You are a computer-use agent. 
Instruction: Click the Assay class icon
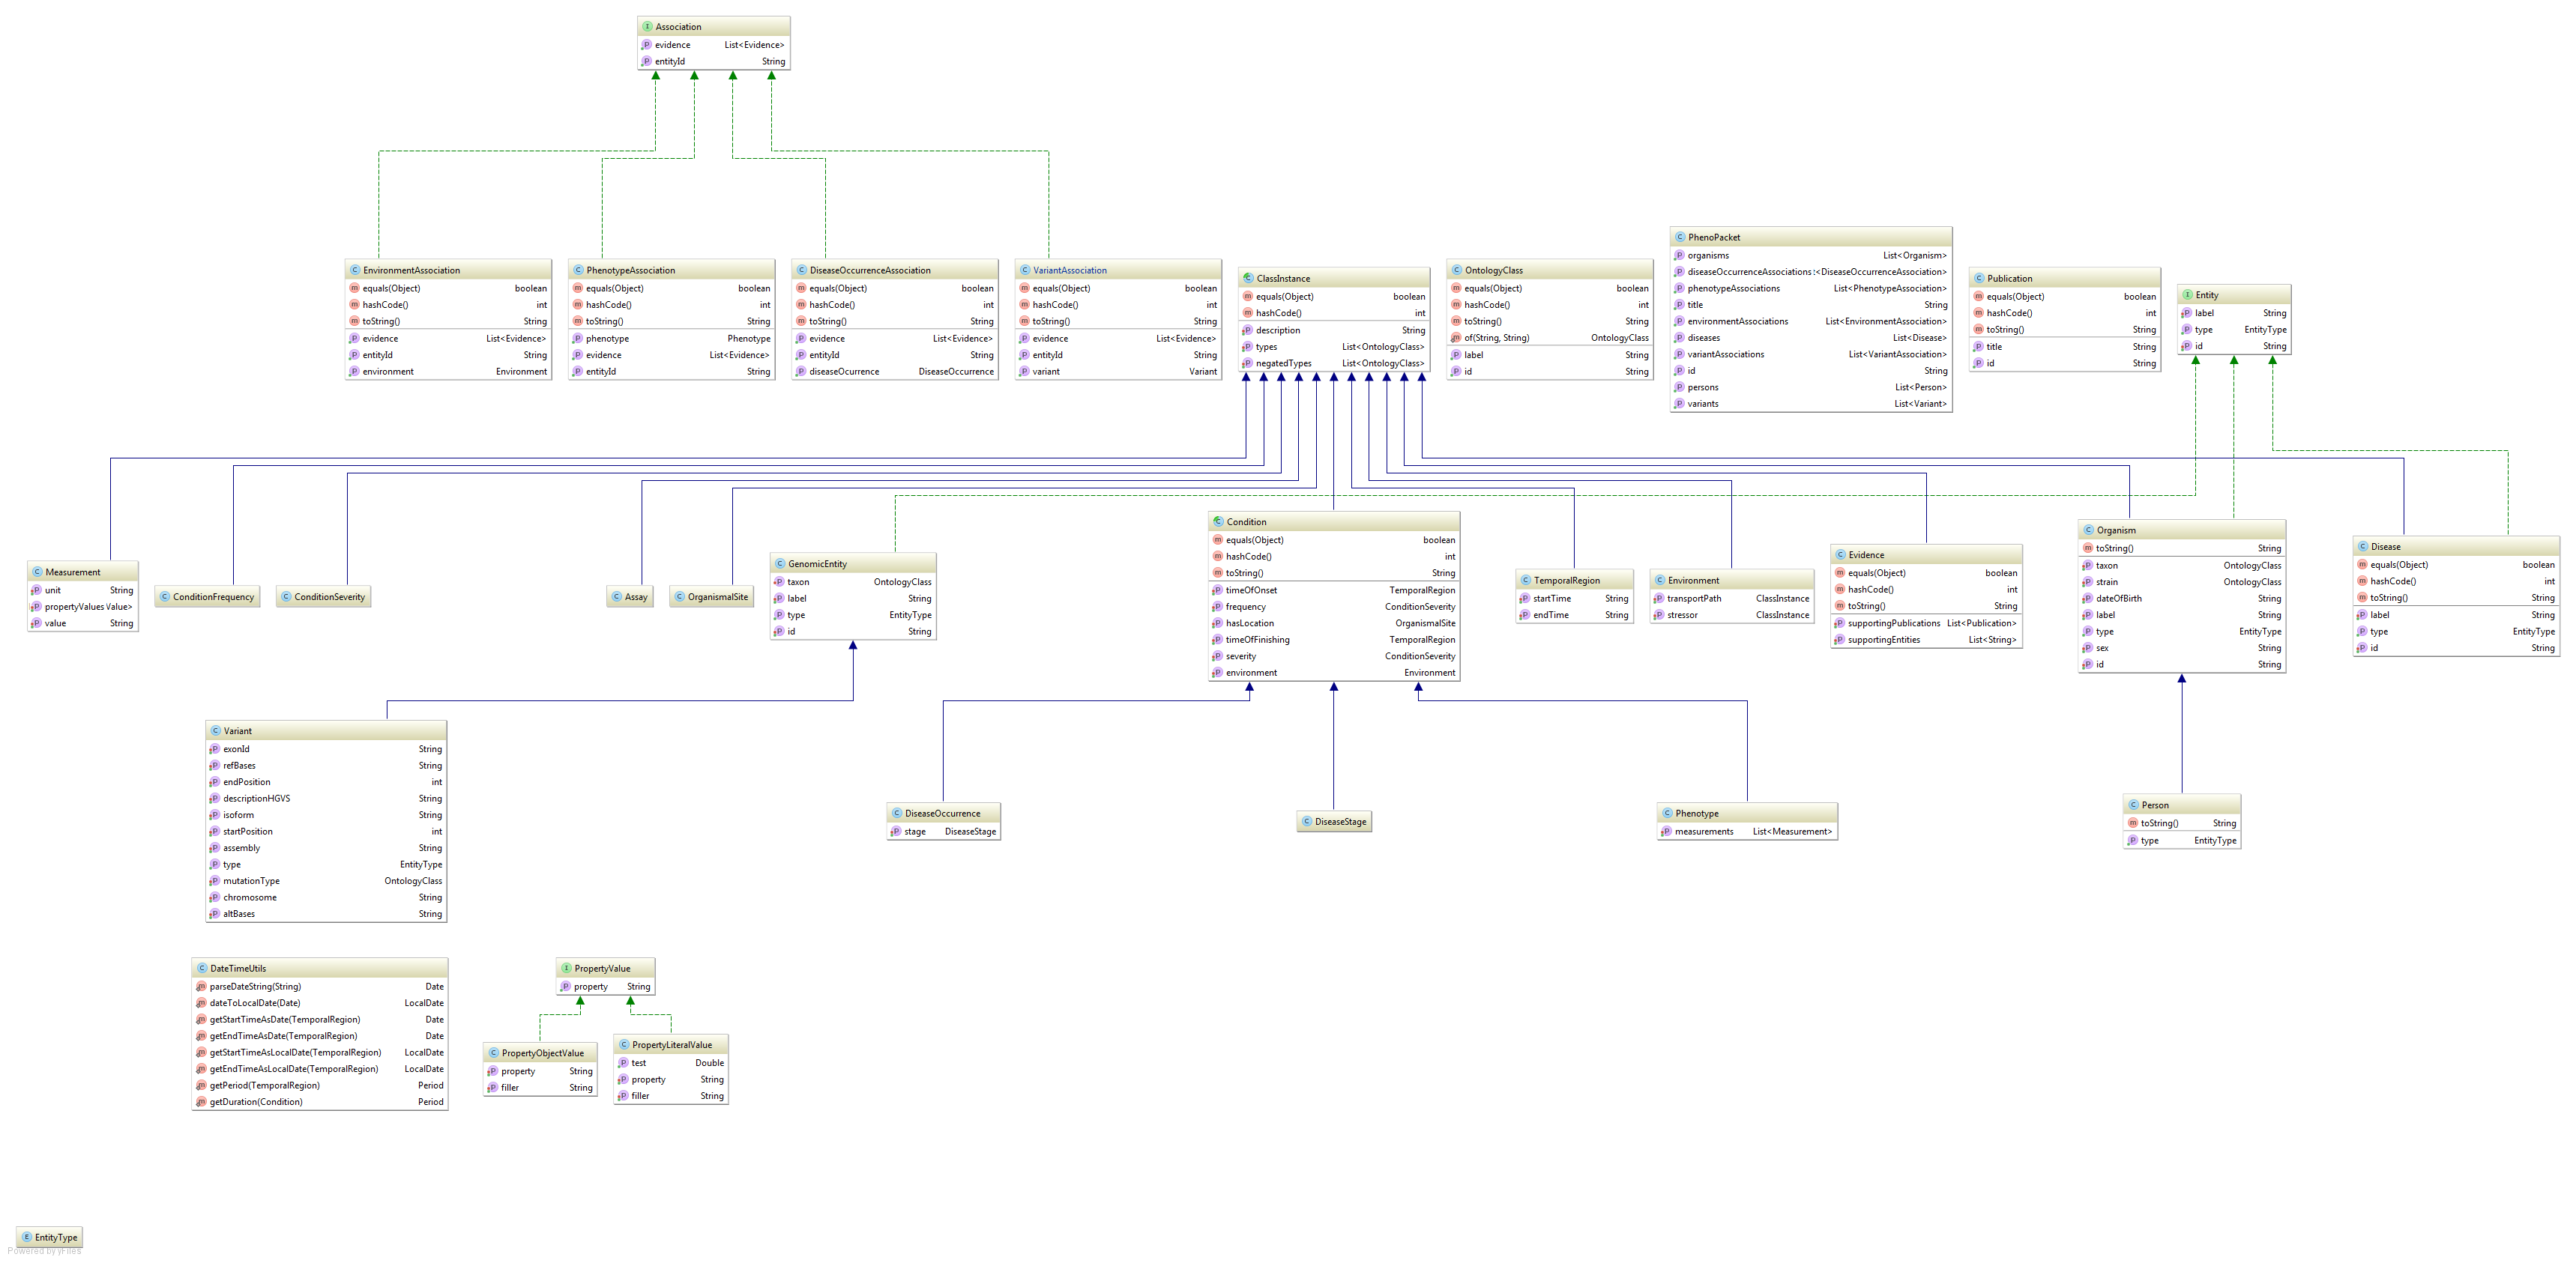(617, 598)
